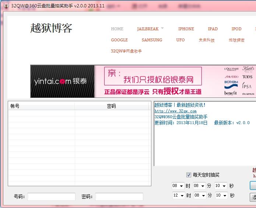Click the BIOTHERM brand logo
Screen dimensions: 256x208
231,84
